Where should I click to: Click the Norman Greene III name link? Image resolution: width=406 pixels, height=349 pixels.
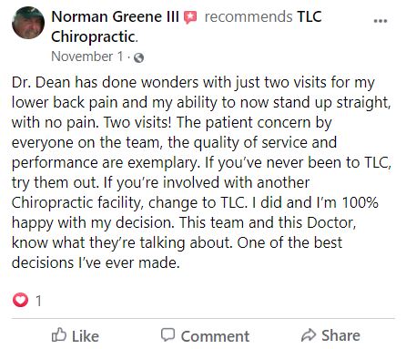(x=115, y=16)
